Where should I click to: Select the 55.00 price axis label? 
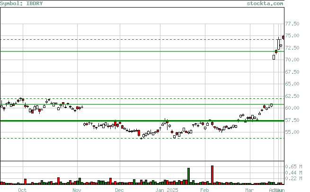[292, 132]
